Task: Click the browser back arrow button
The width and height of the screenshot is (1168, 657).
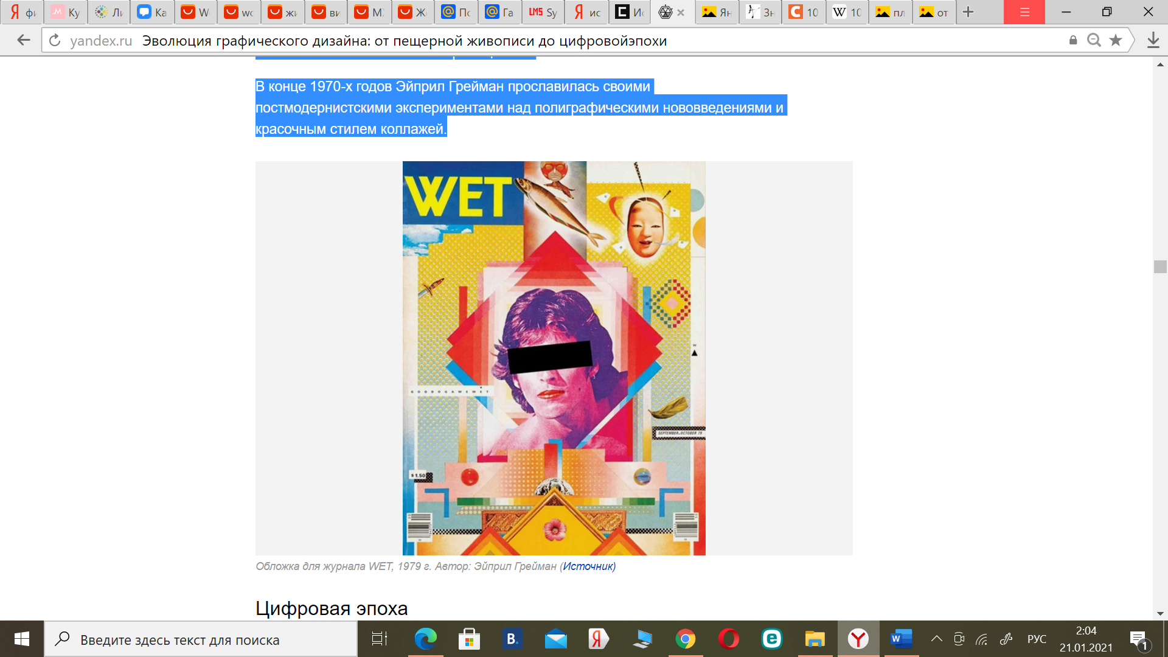Action: click(23, 40)
